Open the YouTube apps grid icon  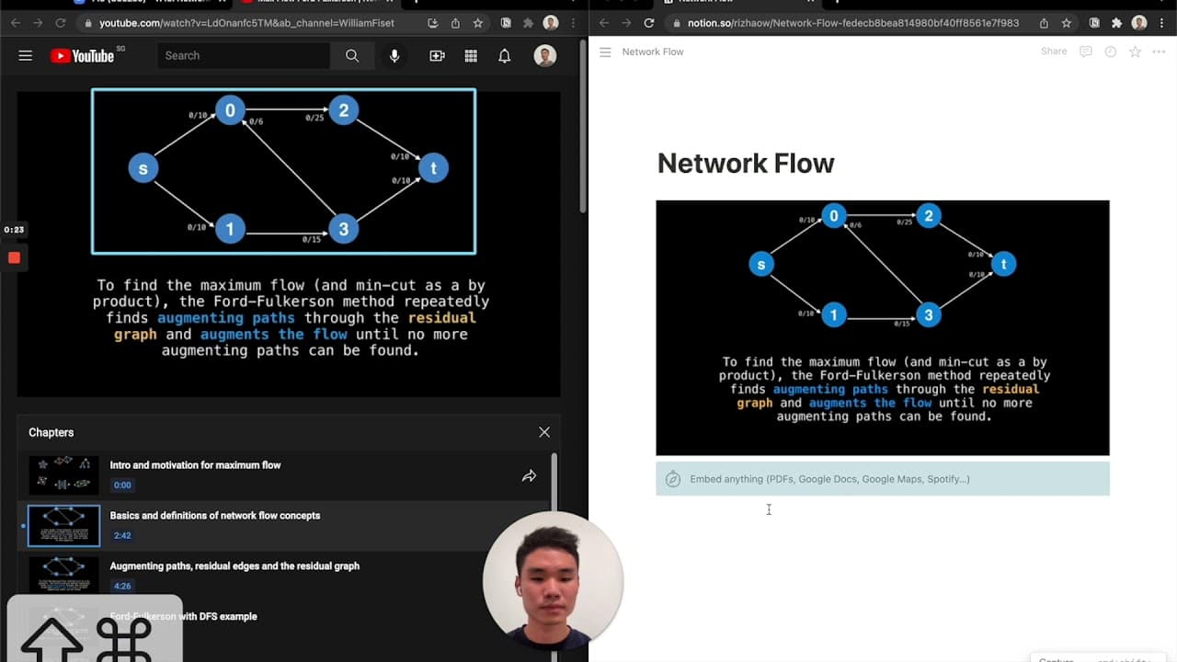click(x=471, y=56)
